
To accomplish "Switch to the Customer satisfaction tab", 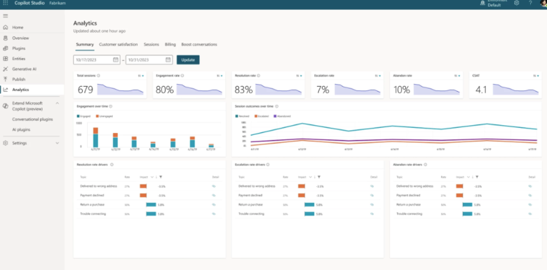I will click(x=119, y=45).
